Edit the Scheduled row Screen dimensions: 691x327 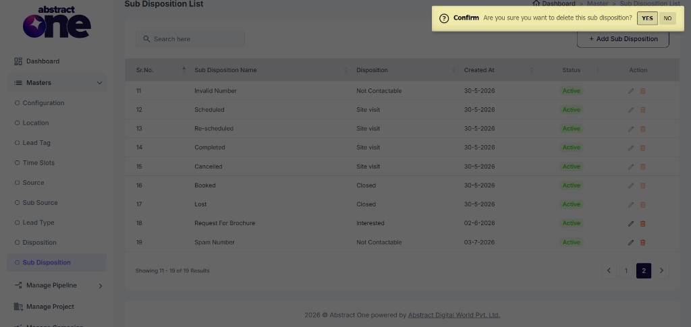pos(631,110)
